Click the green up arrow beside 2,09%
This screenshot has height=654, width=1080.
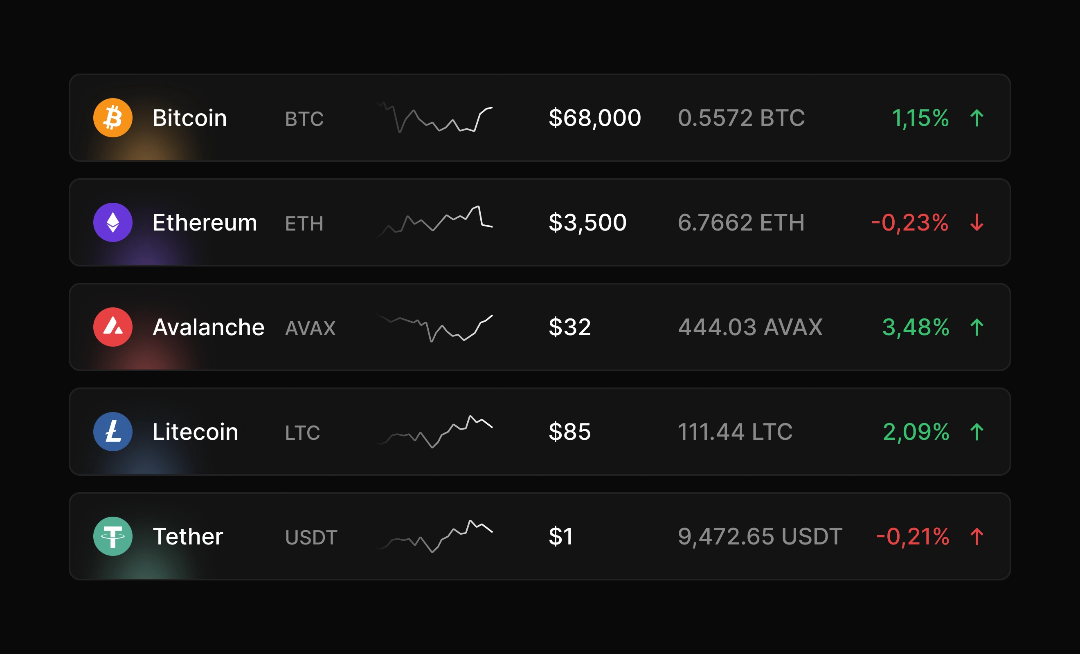[x=977, y=432]
